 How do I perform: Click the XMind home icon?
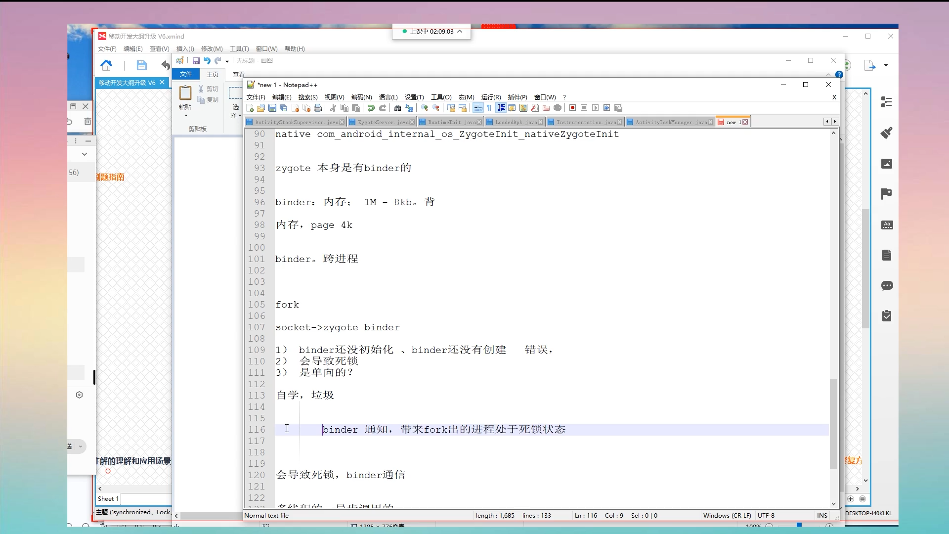click(x=106, y=65)
